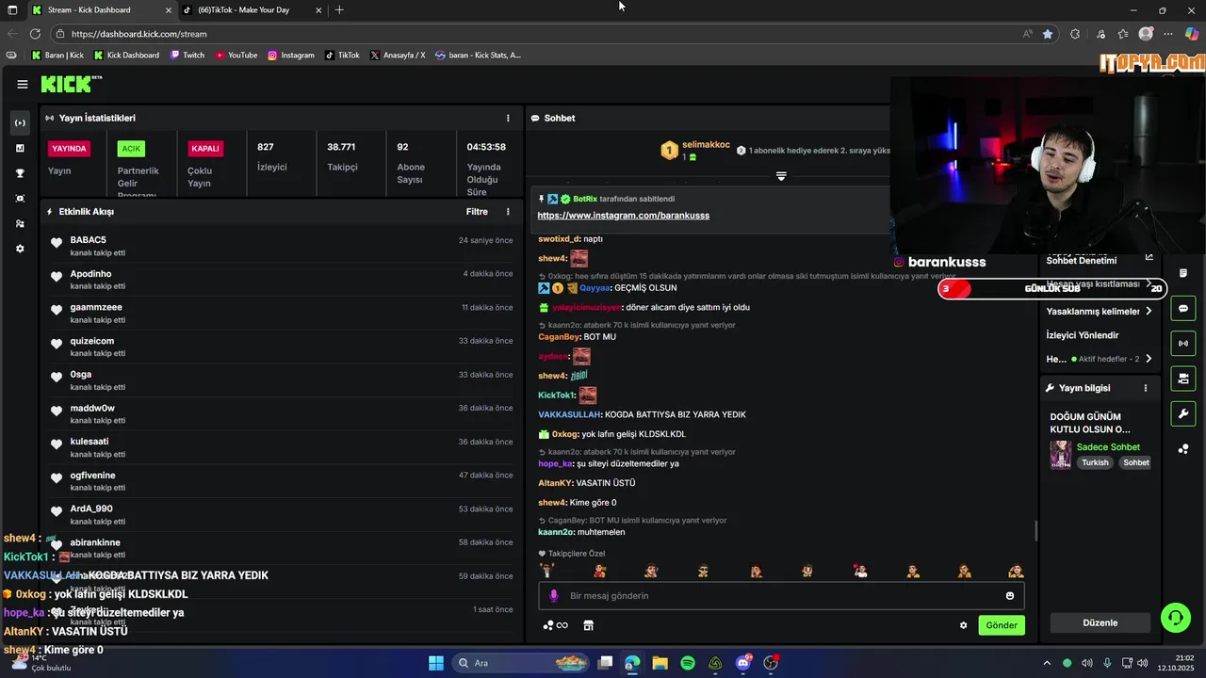Viewport: 1206px width, 678px height.
Task: Open the Stream section in left sidebar
Action: point(20,123)
